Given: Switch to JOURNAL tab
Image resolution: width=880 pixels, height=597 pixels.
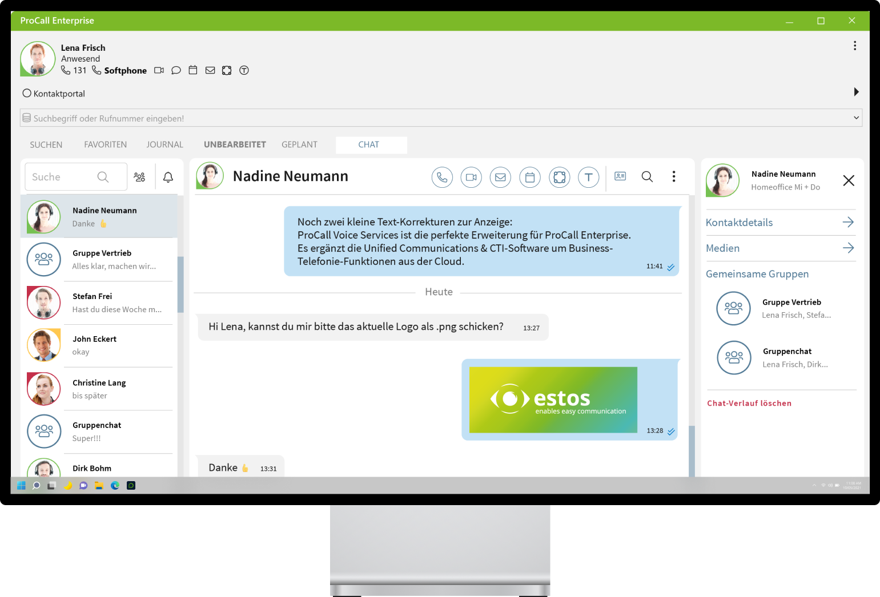Looking at the screenshot, I should pos(164,145).
